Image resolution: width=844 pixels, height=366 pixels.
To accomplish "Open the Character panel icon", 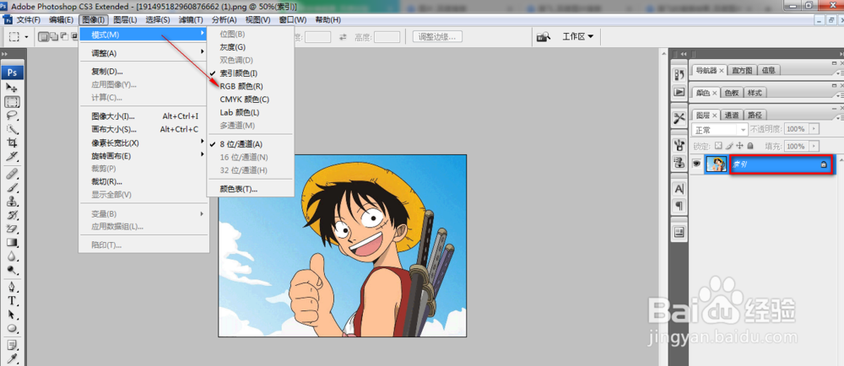I will [679, 189].
